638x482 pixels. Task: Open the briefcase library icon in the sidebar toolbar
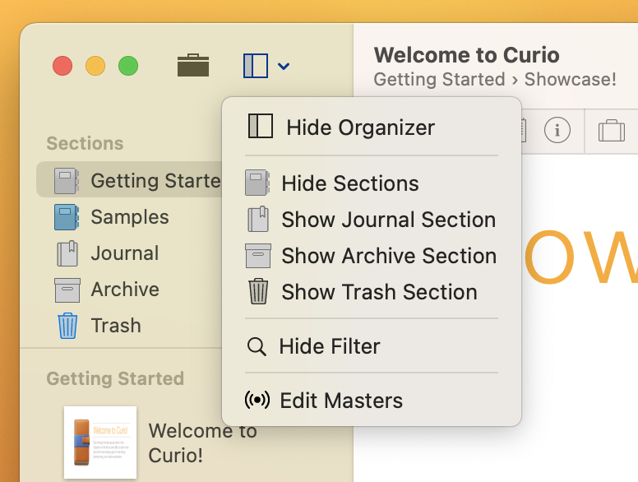[x=193, y=65]
